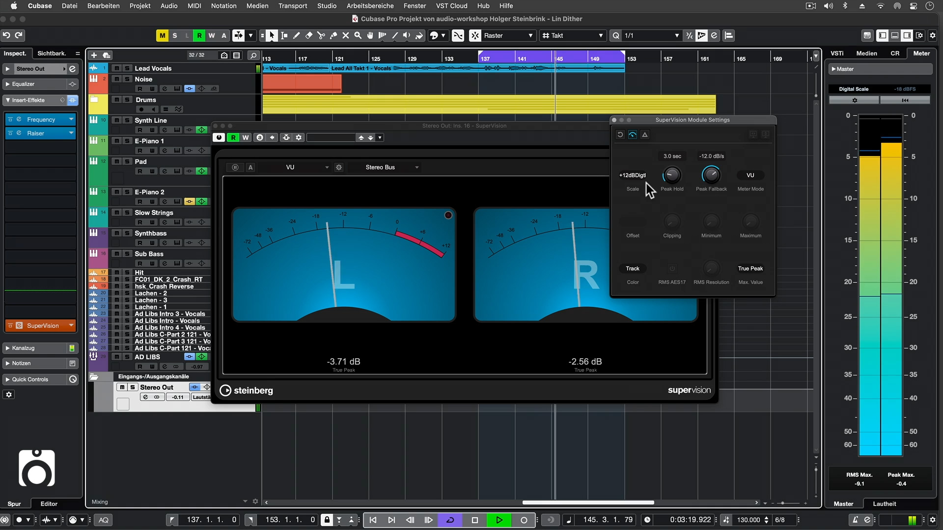Viewport: 943px width, 530px height.
Task: Open the Arbeitsbereiche menu
Action: point(370,6)
